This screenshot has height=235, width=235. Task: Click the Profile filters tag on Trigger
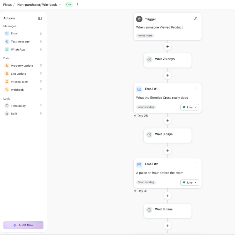point(145,36)
